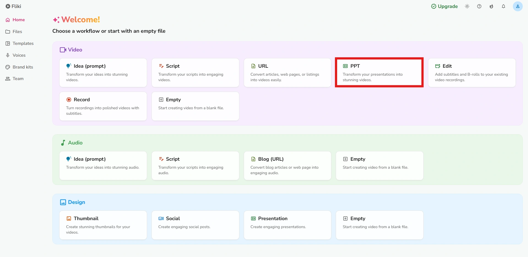Start an Empty video file

(x=195, y=106)
